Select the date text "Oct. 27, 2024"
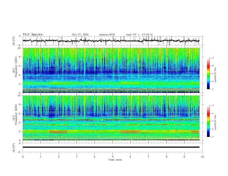The height and width of the screenshot is (176, 228). click(80, 35)
